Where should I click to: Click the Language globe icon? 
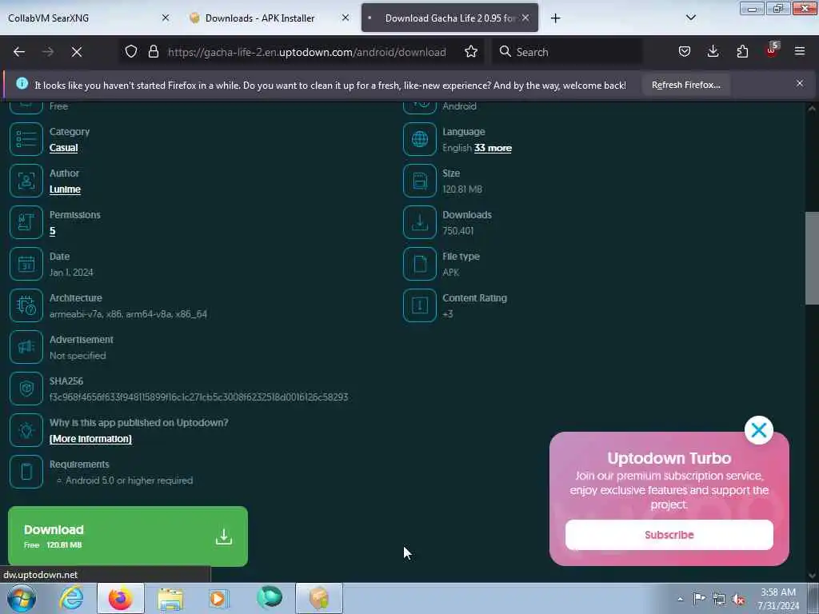point(419,139)
